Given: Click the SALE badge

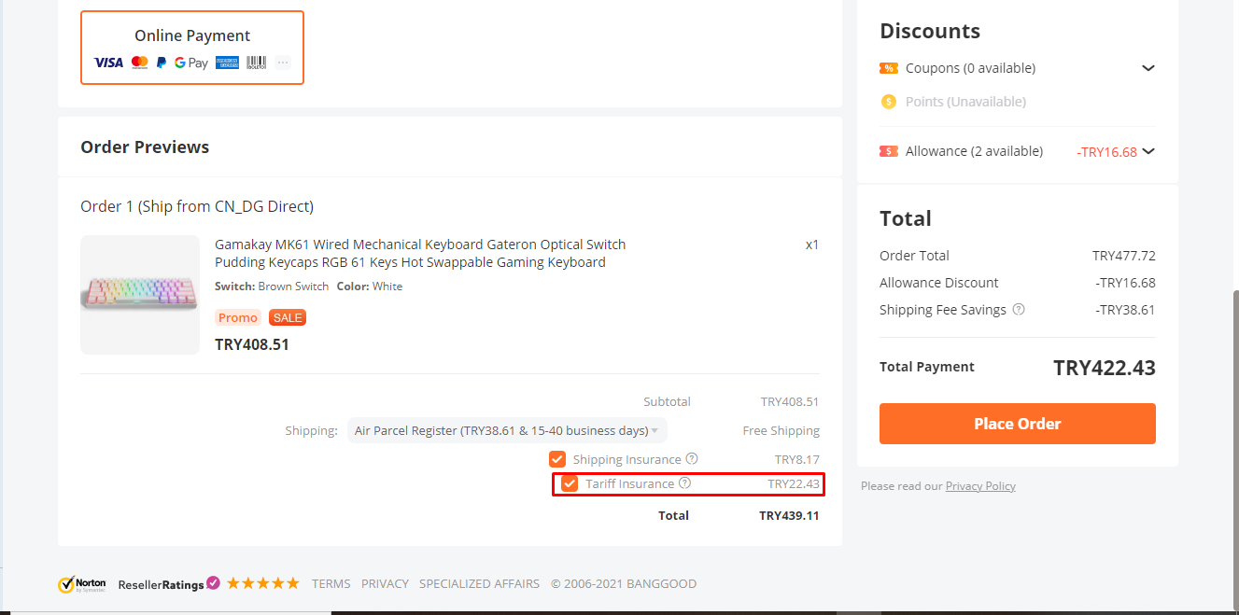Looking at the screenshot, I should click(288, 317).
